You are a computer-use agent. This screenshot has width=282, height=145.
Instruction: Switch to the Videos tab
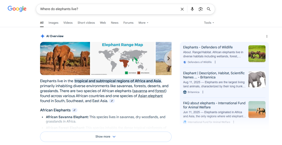tap(68, 23)
